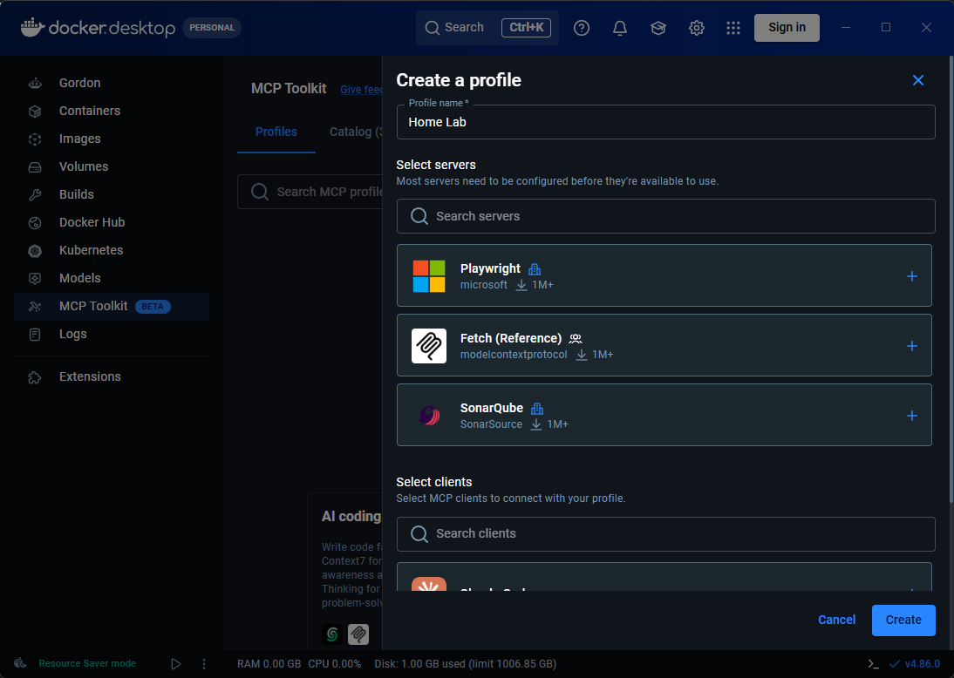The height and width of the screenshot is (678, 954).
Task: Close the Create a profile panel
Action: (918, 80)
